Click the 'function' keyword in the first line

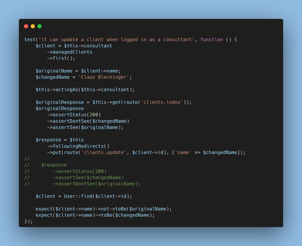pos(211,40)
